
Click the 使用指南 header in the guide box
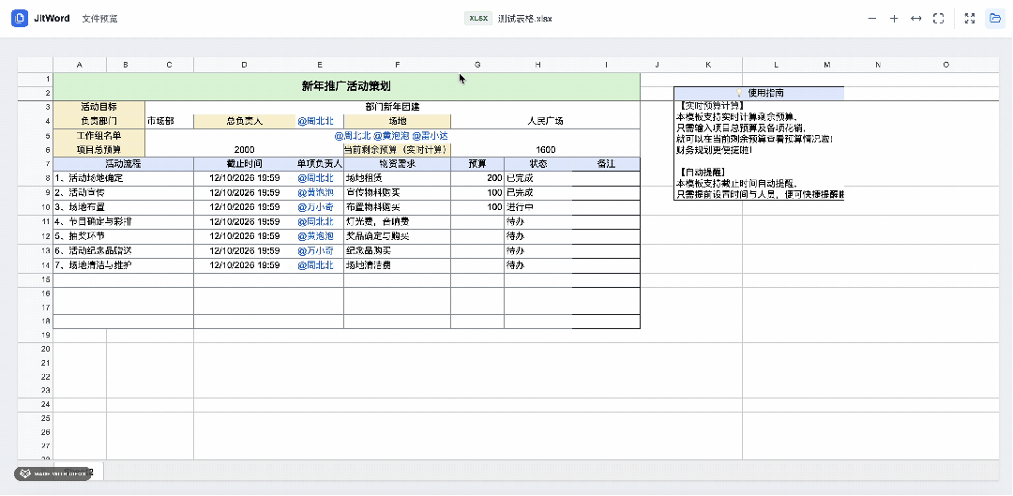pos(759,94)
